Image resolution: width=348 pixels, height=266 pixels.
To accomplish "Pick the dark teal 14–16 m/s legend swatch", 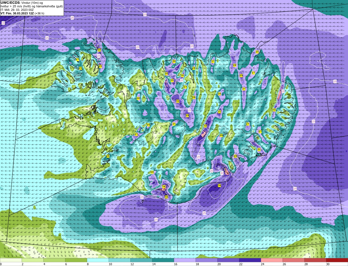I will pyautogui.click(x=163, y=260).
